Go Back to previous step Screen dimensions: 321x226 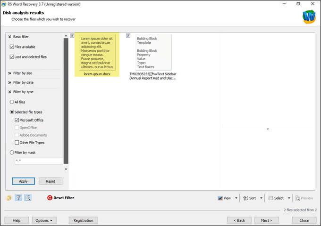pyautogui.click(x=239, y=220)
